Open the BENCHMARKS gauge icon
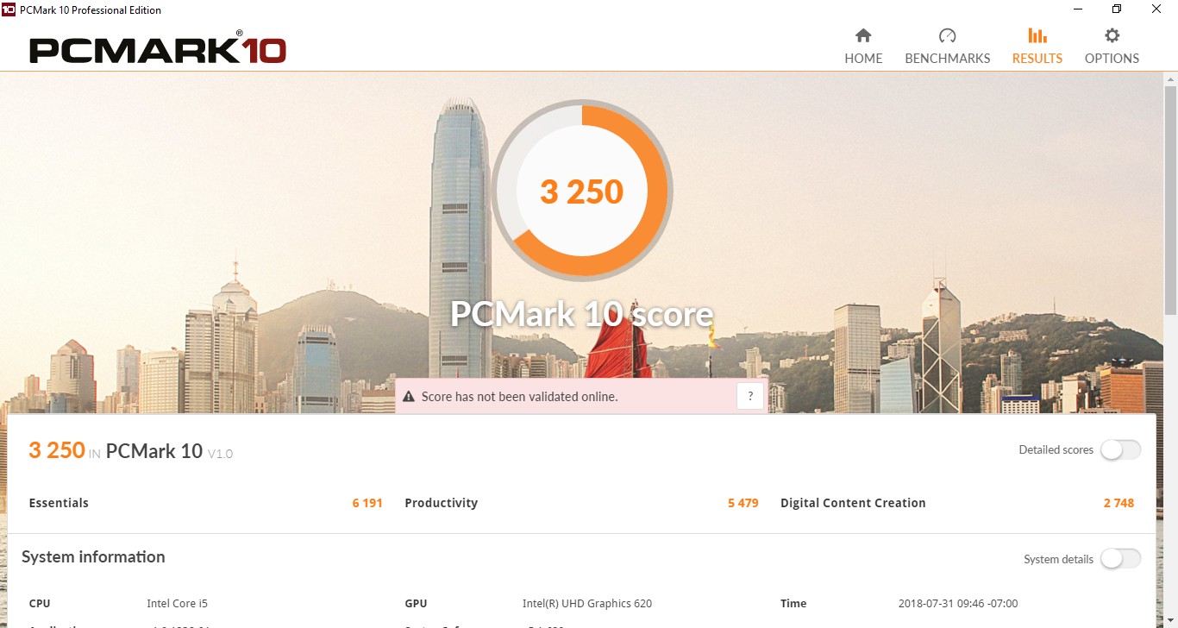The width and height of the screenshot is (1178, 628). pos(948,35)
